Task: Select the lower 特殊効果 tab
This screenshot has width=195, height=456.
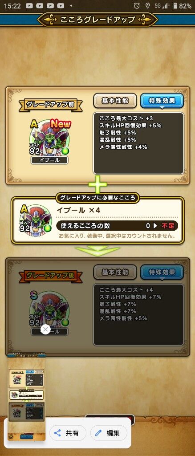Action: (x=162, y=272)
